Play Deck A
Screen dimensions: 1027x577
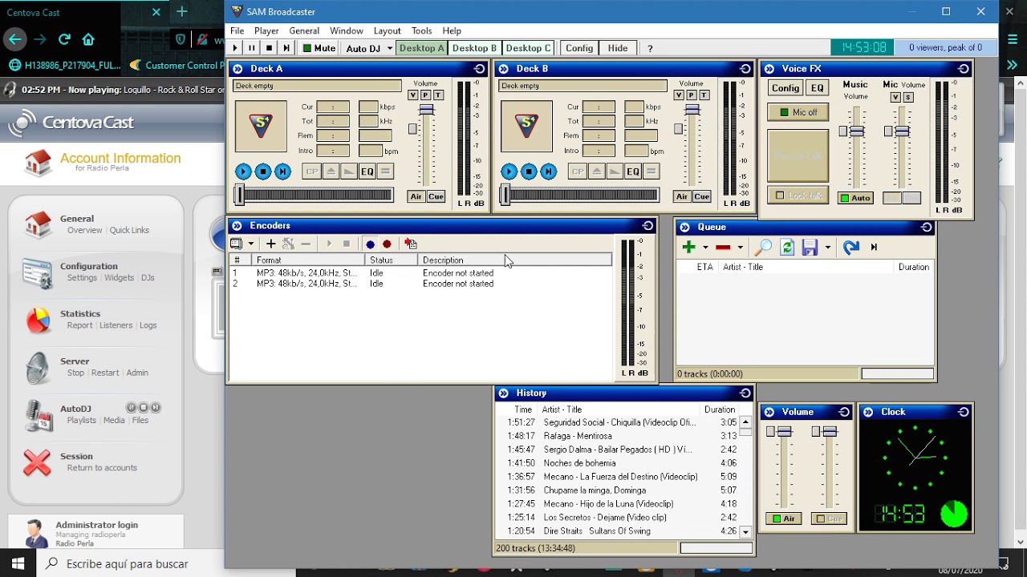tap(243, 171)
